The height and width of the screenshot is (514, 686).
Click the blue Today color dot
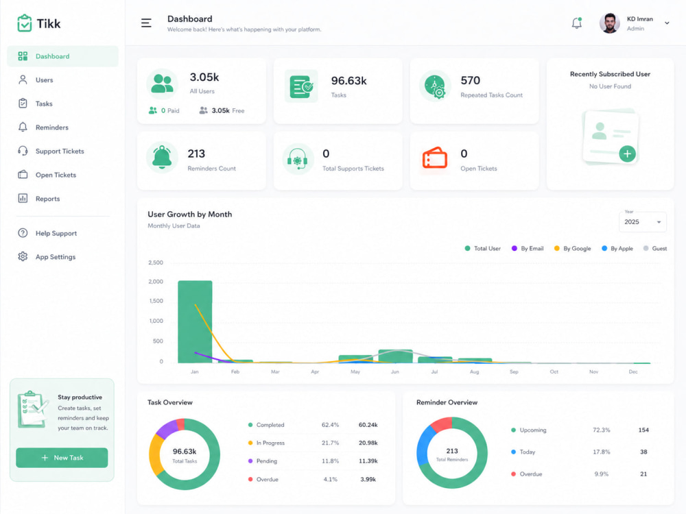click(513, 452)
